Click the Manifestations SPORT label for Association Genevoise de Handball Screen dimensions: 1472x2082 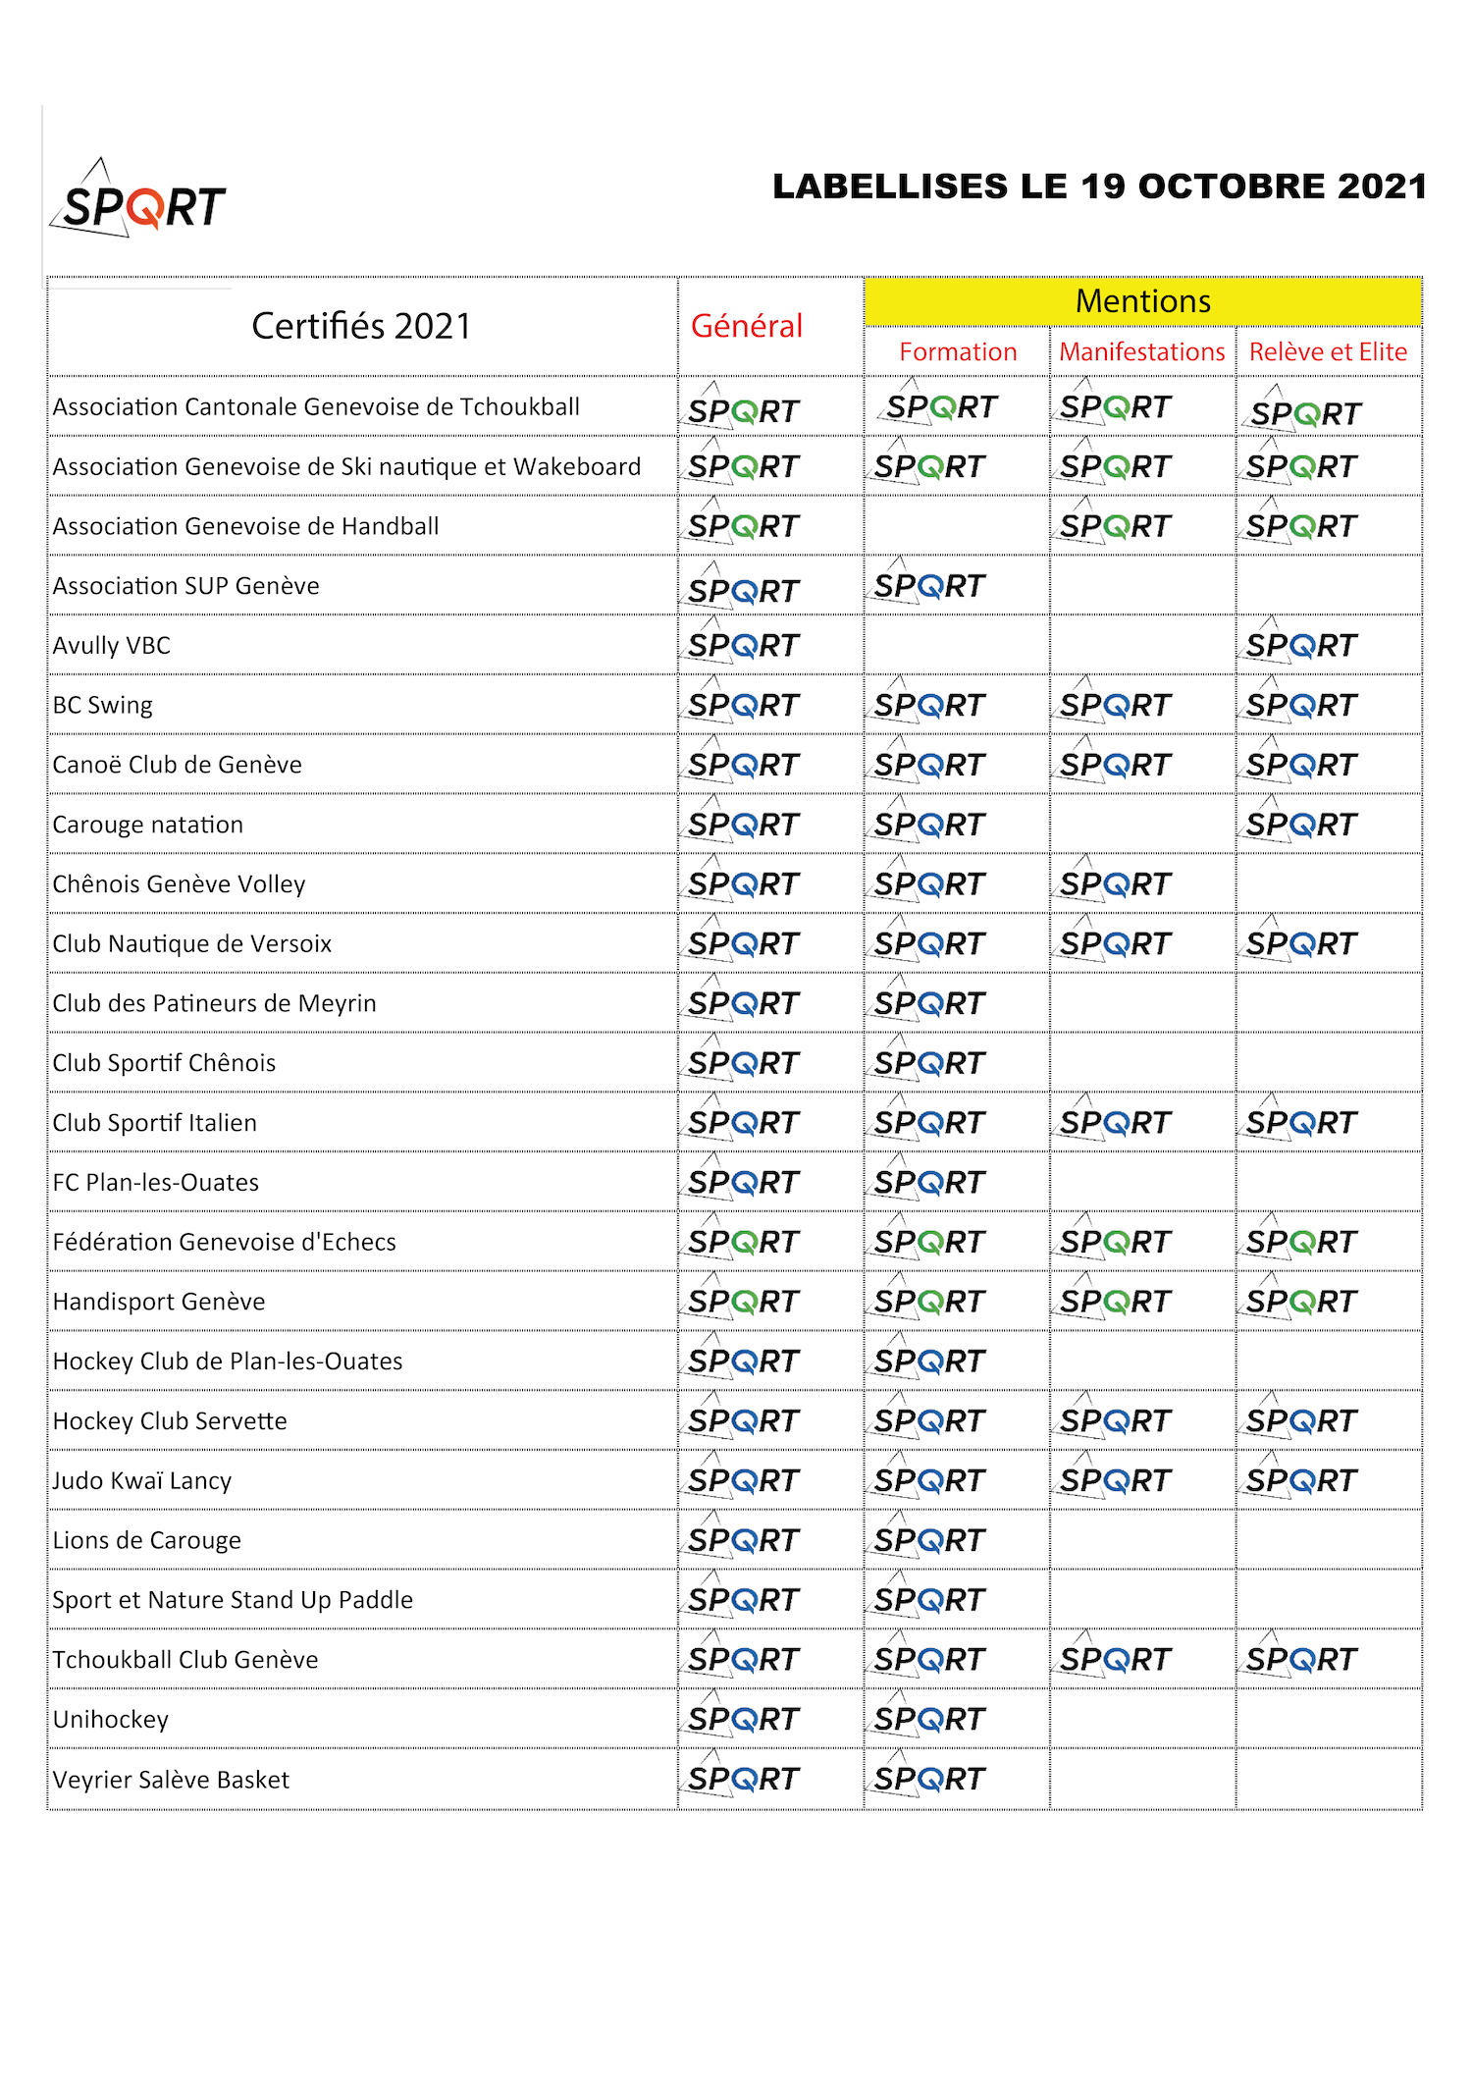[x=1114, y=520]
